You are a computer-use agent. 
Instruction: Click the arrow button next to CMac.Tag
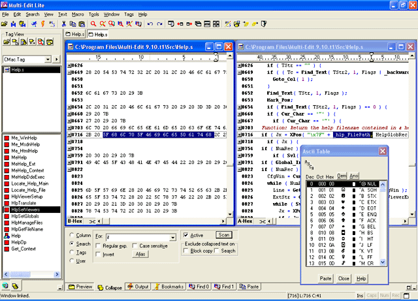click(56, 59)
